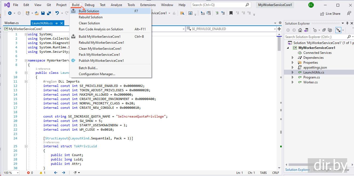Toggle pin on LaunchUtils.cs tab
The height and width of the screenshot is (176, 354).
pos(57,23)
